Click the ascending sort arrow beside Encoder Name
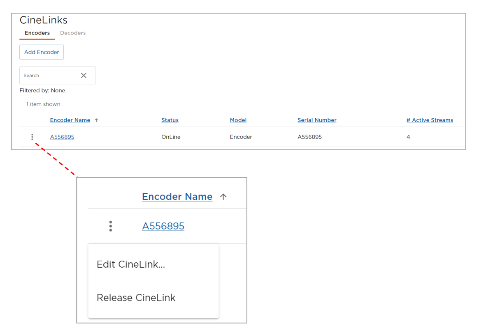The height and width of the screenshot is (335, 479). (96, 120)
